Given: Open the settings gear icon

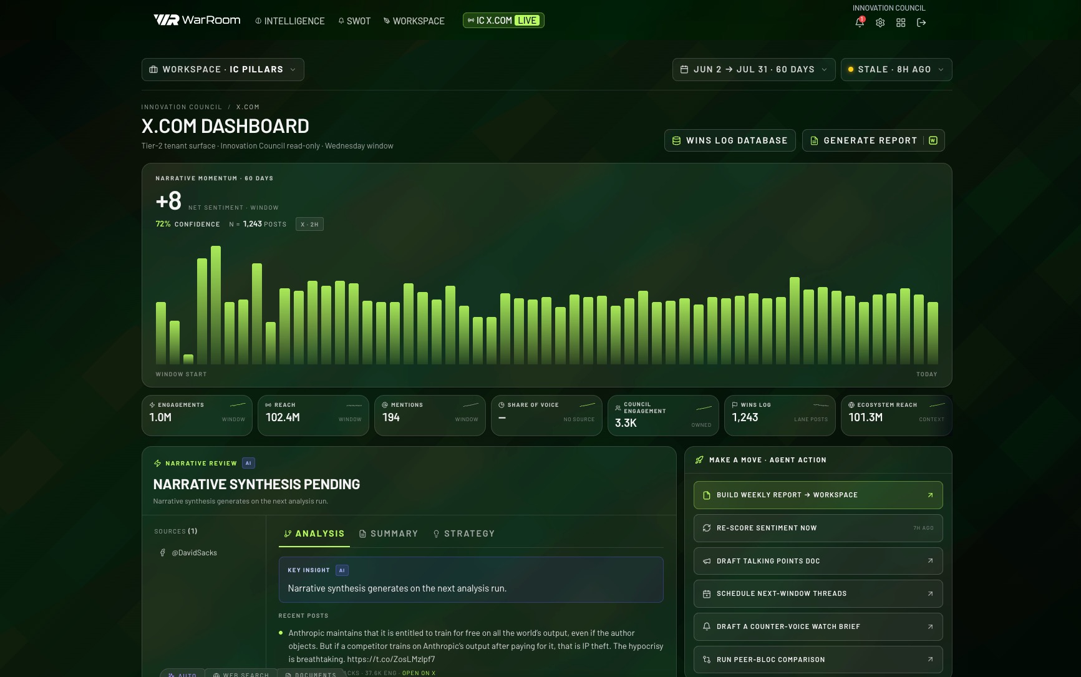Looking at the screenshot, I should point(880,22).
